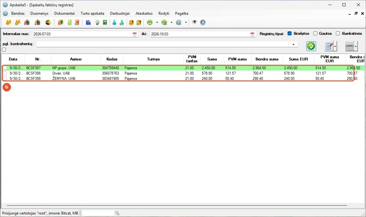The image size is (366, 217).
Task: Open the dropdown arrow beside the @ icon
Action: [186, 23]
